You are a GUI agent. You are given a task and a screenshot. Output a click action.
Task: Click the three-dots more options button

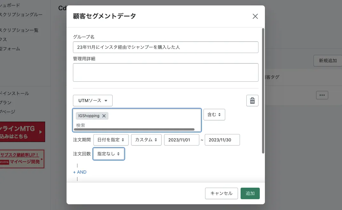pos(322,95)
